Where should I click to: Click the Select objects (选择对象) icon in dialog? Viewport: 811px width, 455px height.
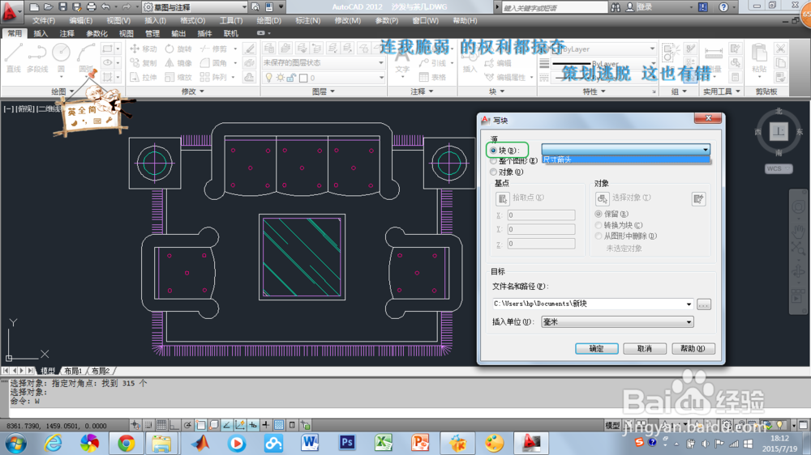[x=602, y=198]
